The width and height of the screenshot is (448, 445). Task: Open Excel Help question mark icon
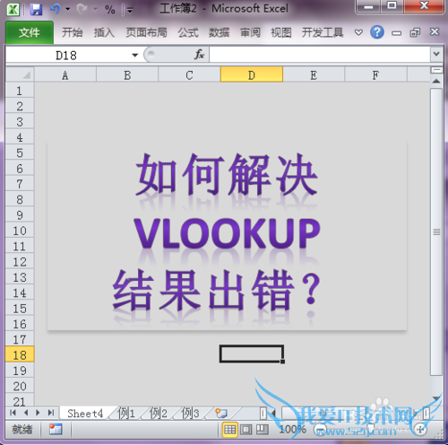377,32
